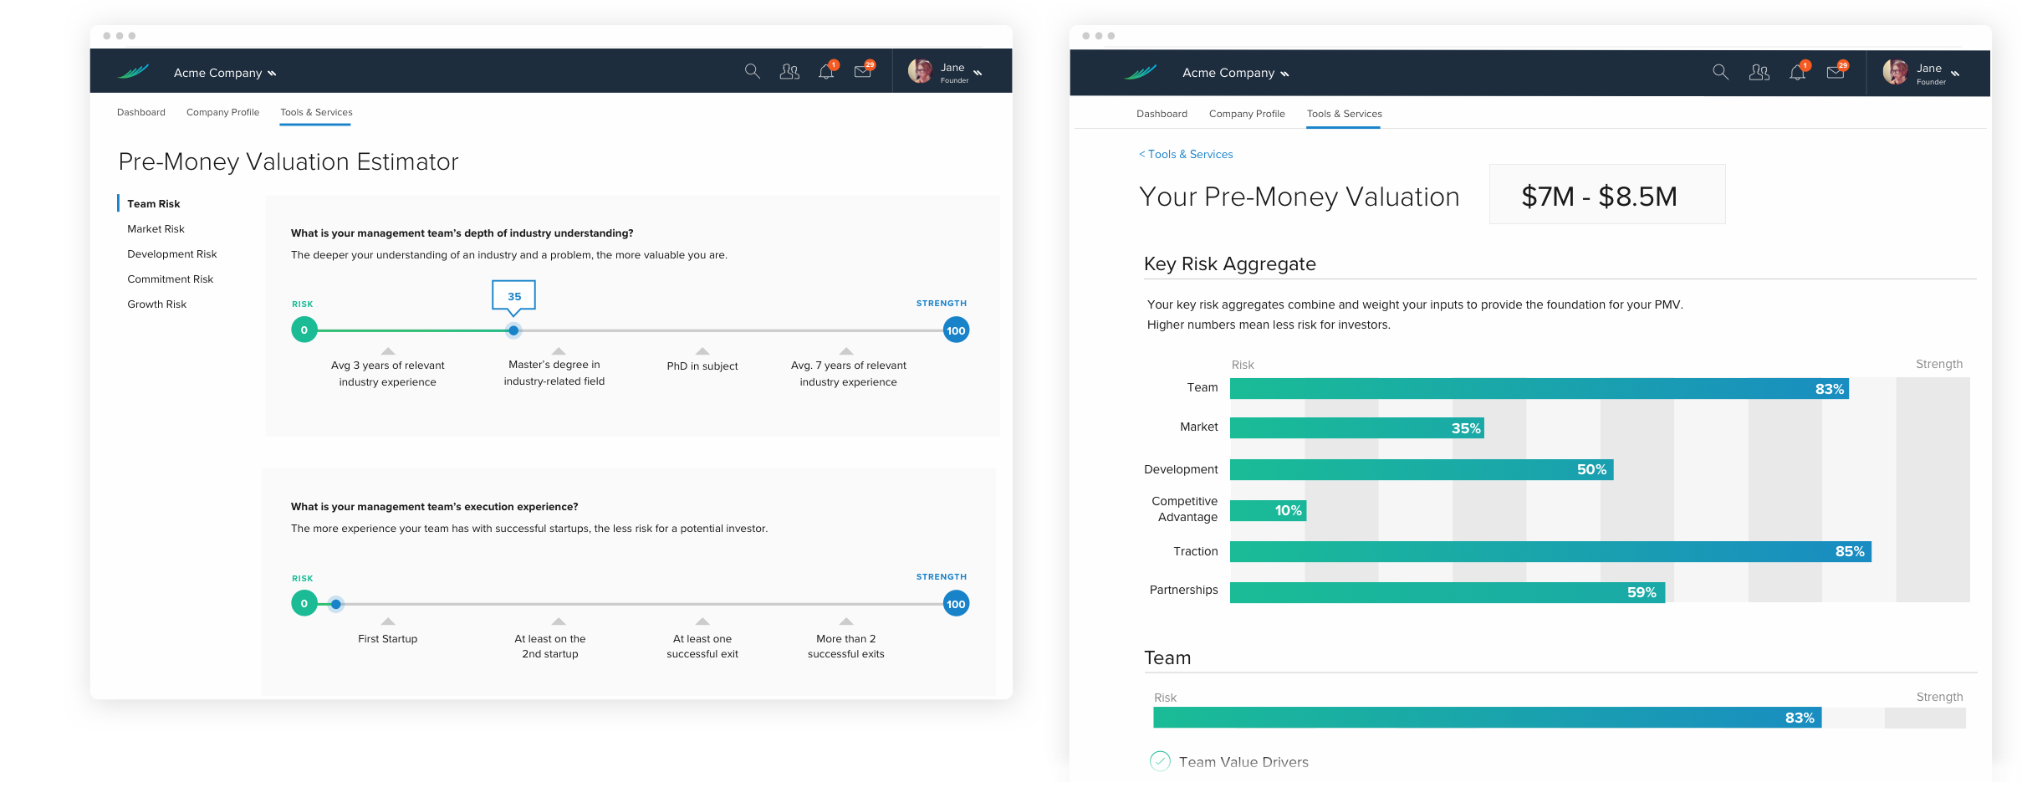Image resolution: width=2022 pixels, height=808 pixels.
Task: Click the Team Value Drivers check icon
Action: click(x=1160, y=761)
